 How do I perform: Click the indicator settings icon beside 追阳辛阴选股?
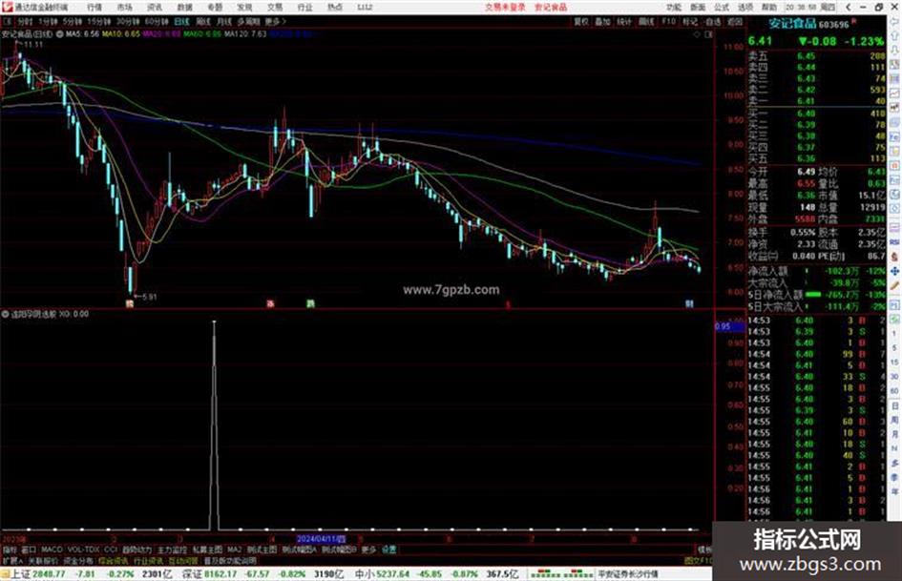coord(5,314)
